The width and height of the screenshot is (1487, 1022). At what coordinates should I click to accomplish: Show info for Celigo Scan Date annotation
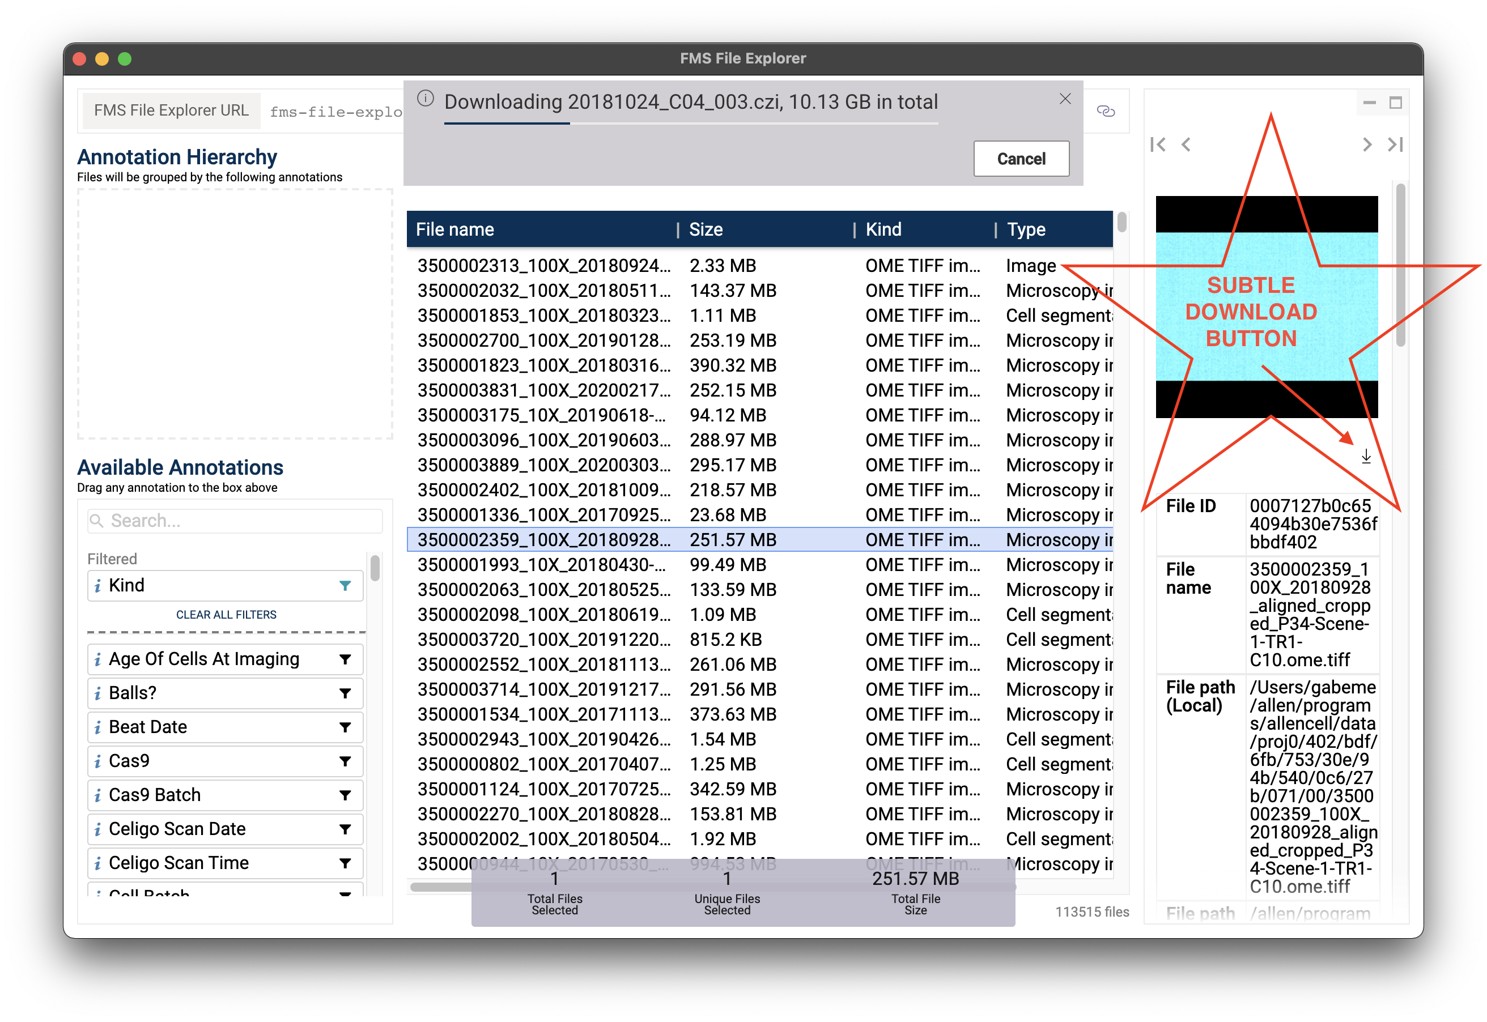coord(97,829)
